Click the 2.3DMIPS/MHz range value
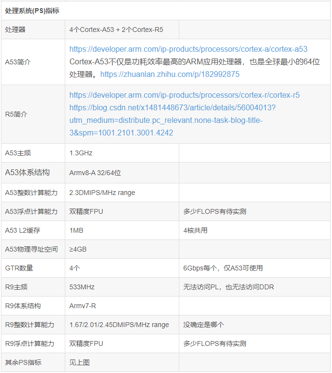 click(x=102, y=193)
